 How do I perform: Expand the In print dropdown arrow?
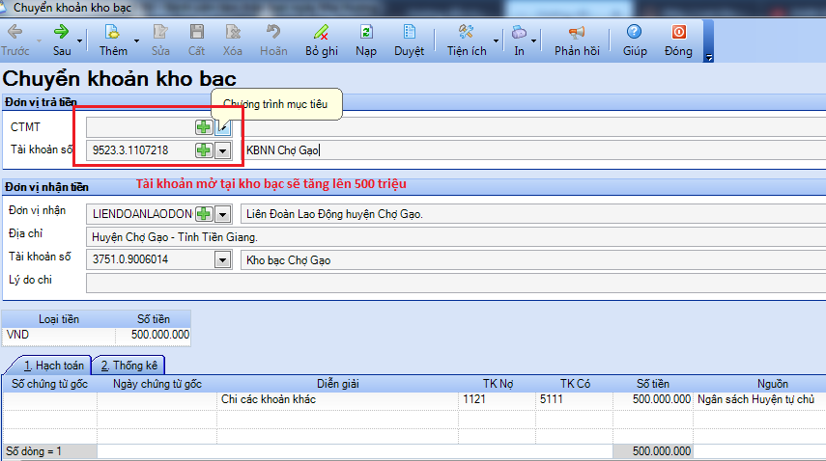click(533, 41)
